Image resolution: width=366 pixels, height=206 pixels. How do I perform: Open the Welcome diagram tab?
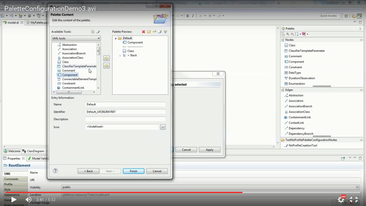pos(12,151)
